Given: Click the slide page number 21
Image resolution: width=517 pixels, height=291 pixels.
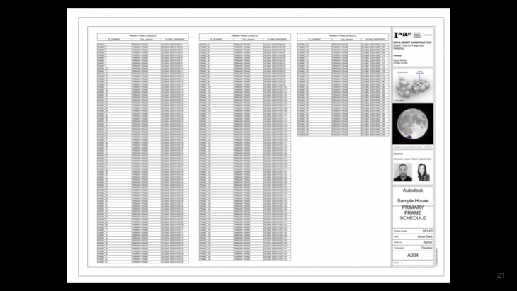Looking at the screenshot, I should (501, 275).
